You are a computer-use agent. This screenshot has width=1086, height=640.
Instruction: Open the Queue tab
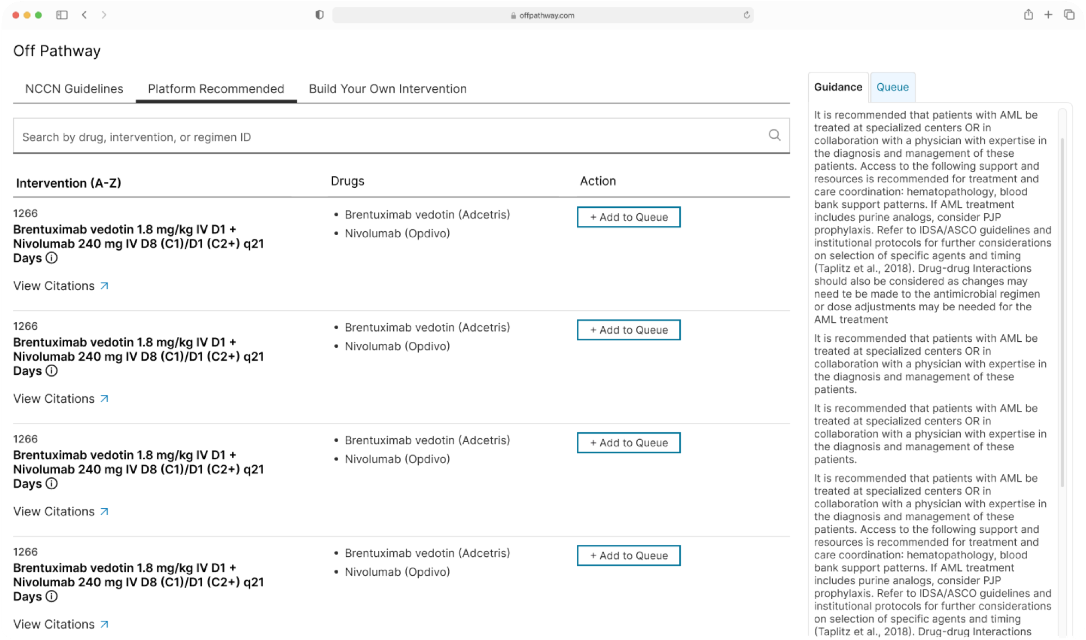892,87
